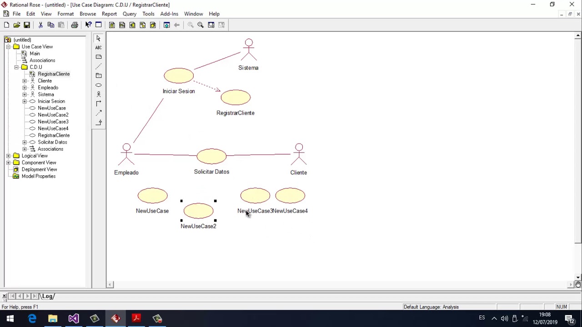Click the diagram vertical scrollbar down arrow
The width and height of the screenshot is (582, 327).
(x=578, y=277)
